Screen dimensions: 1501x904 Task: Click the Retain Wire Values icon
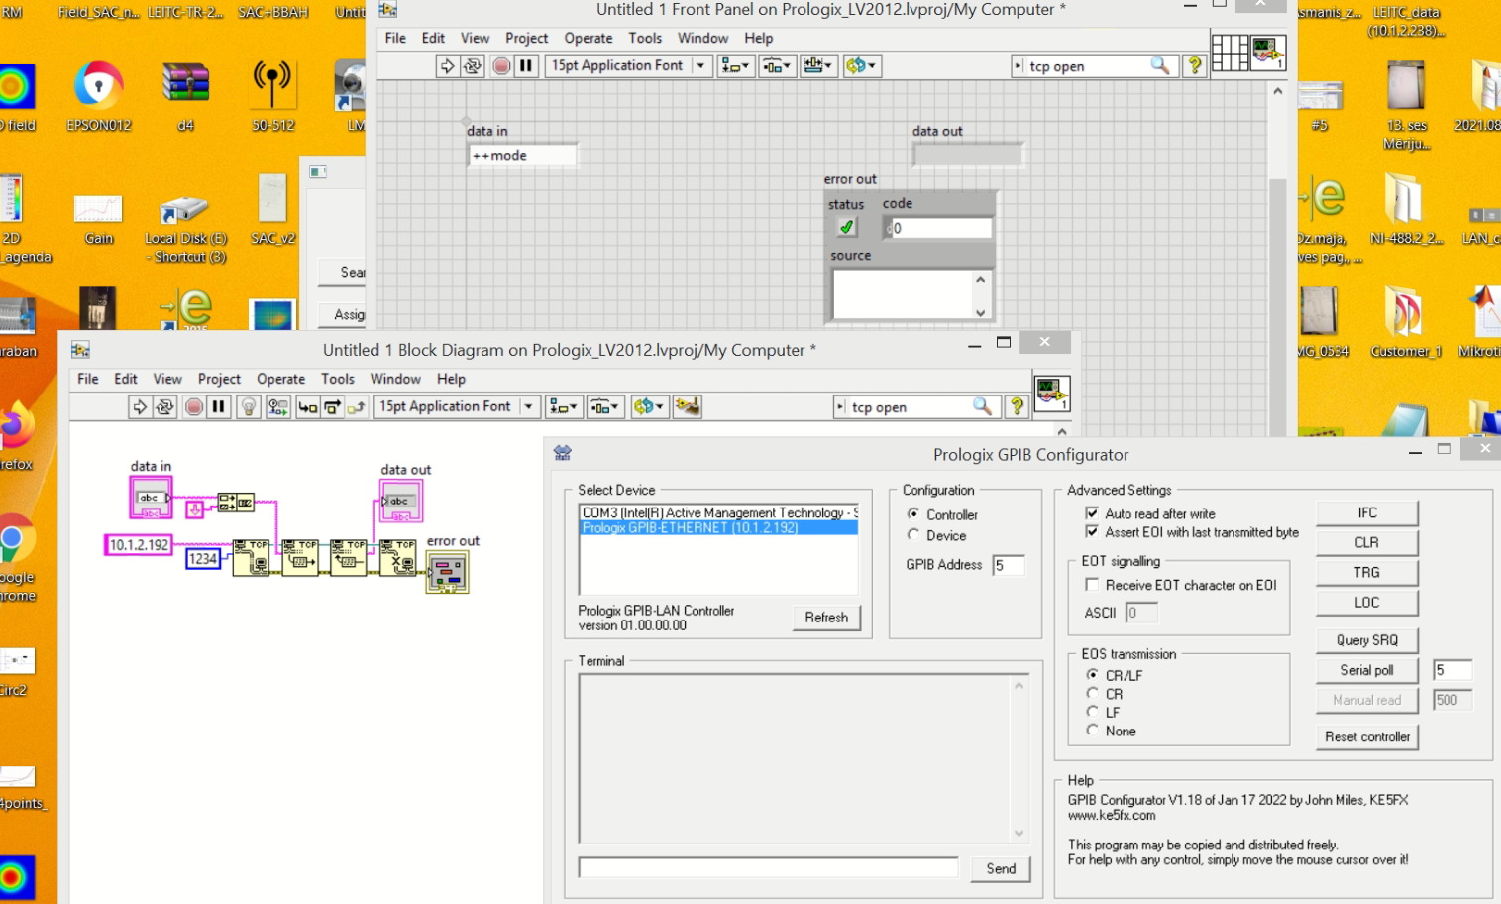pyautogui.click(x=276, y=406)
